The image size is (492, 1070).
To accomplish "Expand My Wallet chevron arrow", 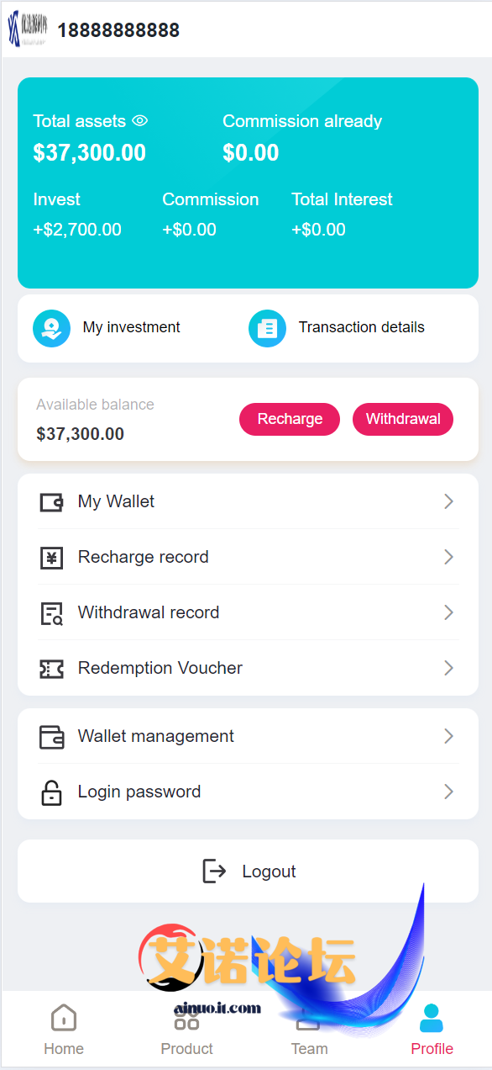I will tap(448, 502).
